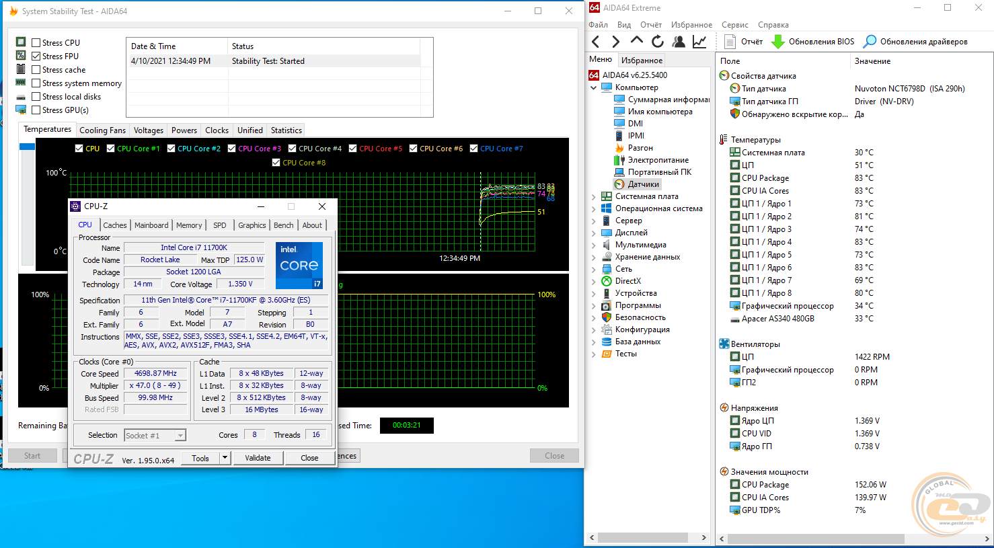Select Электропитание tree item
This screenshot has height=548, width=994.
coord(651,160)
